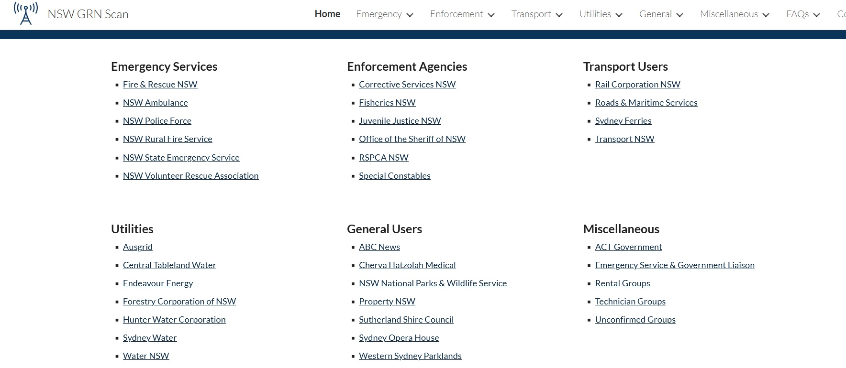Viewport: 846px width, 368px height.
Task: Expand the FAQs dropdown chevron
Action: click(x=816, y=15)
